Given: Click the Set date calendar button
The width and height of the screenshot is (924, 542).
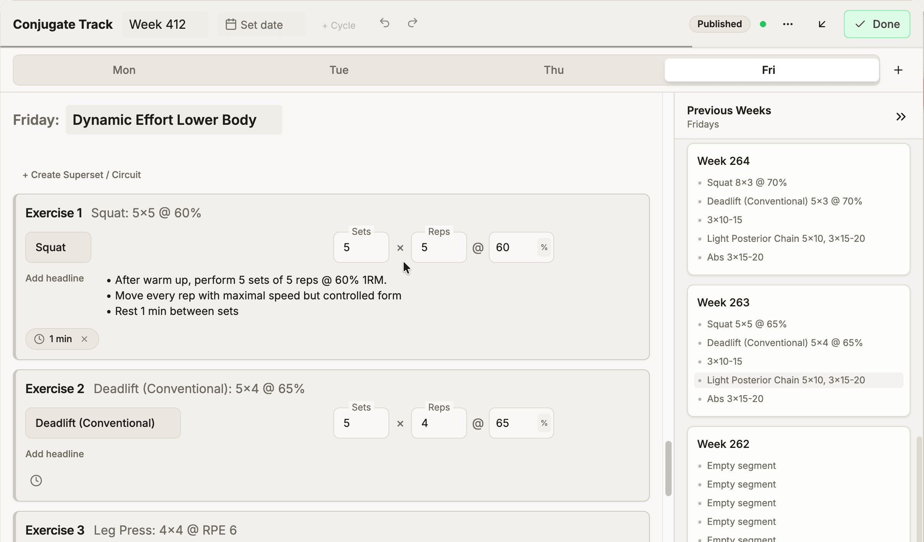Looking at the screenshot, I should (261, 24).
